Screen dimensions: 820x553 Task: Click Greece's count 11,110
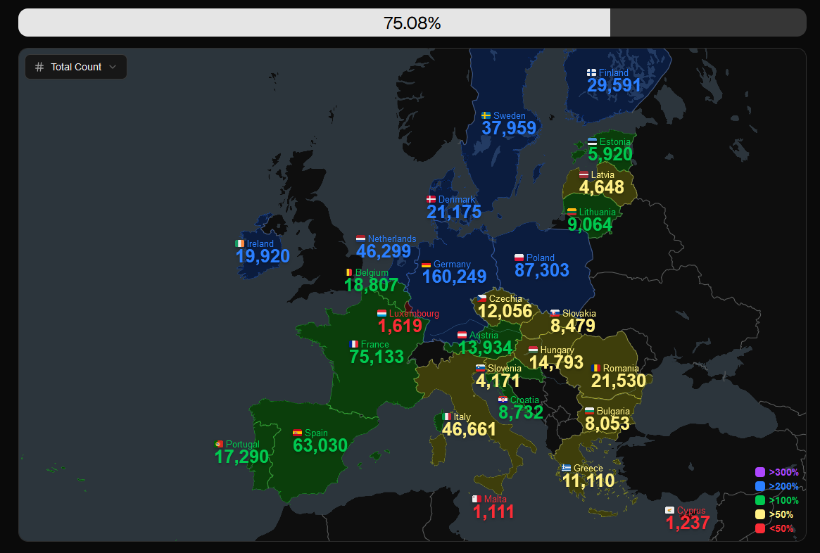click(589, 481)
